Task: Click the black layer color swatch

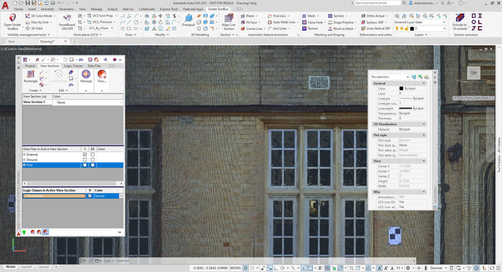Action: click(x=412, y=29)
